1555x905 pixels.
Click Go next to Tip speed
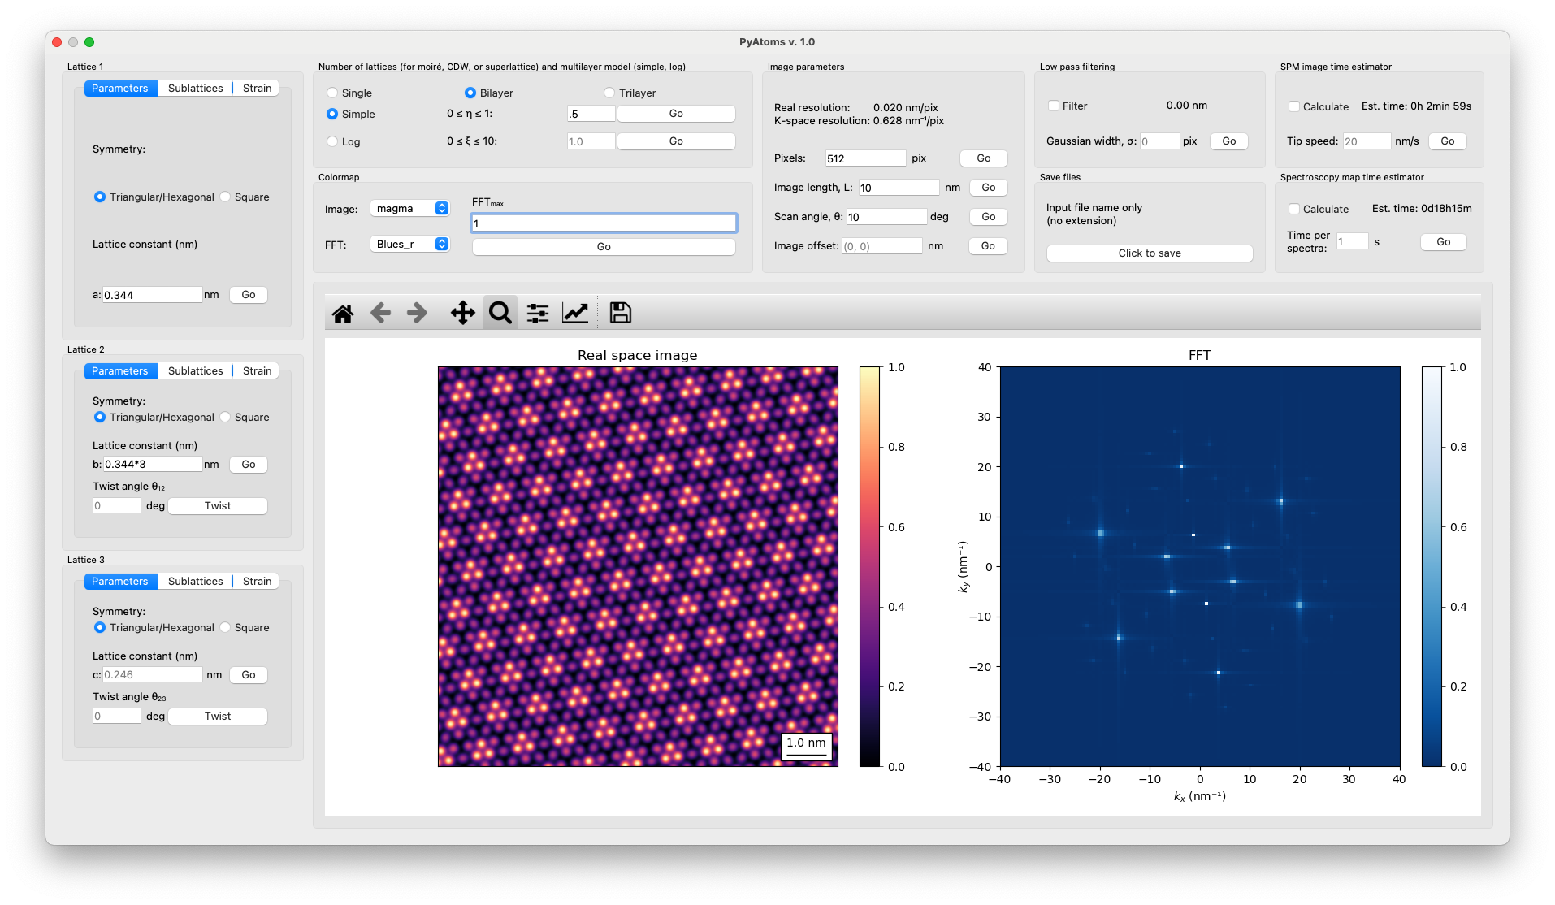coord(1448,141)
